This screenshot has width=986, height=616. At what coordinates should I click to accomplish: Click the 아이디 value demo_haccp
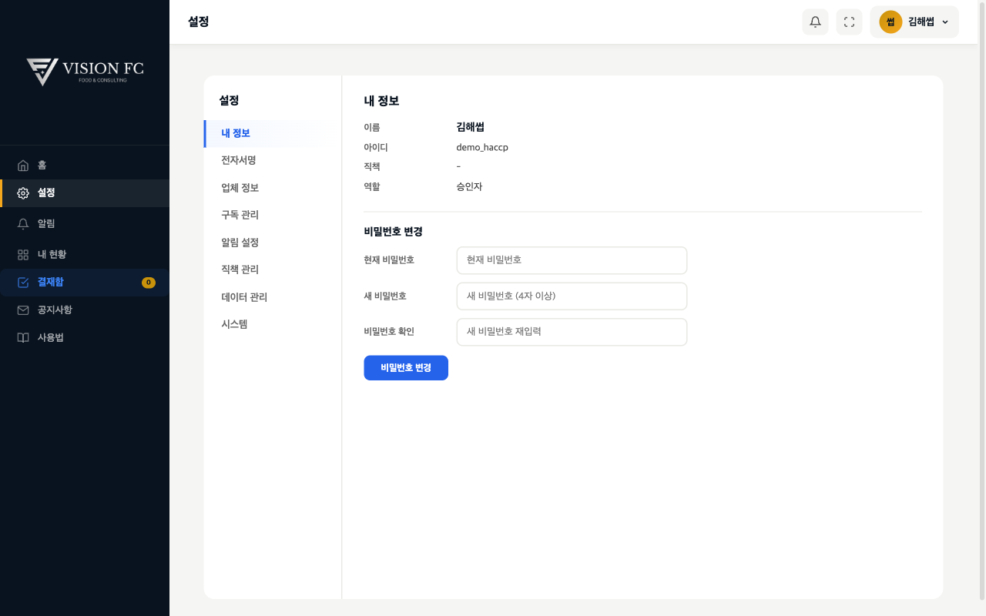(482, 147)
